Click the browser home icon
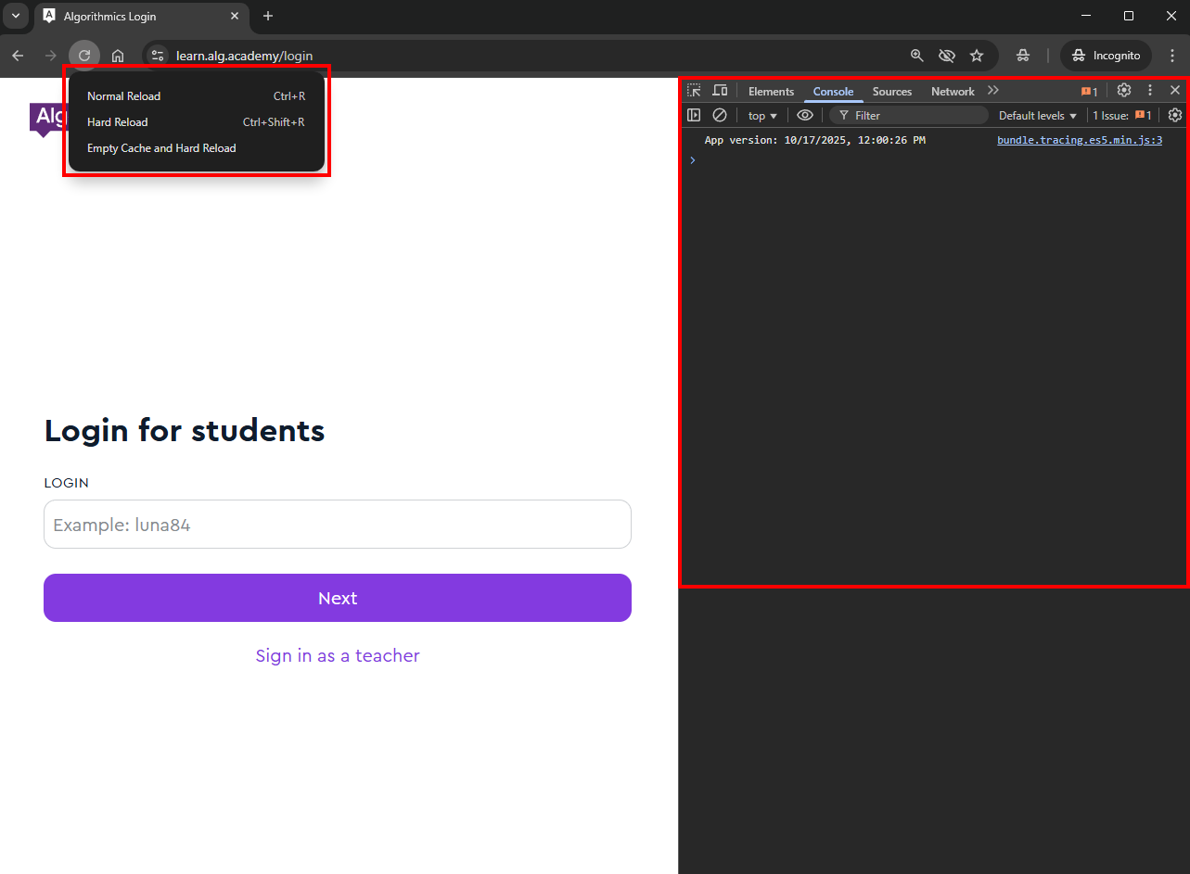 (118, 56)
